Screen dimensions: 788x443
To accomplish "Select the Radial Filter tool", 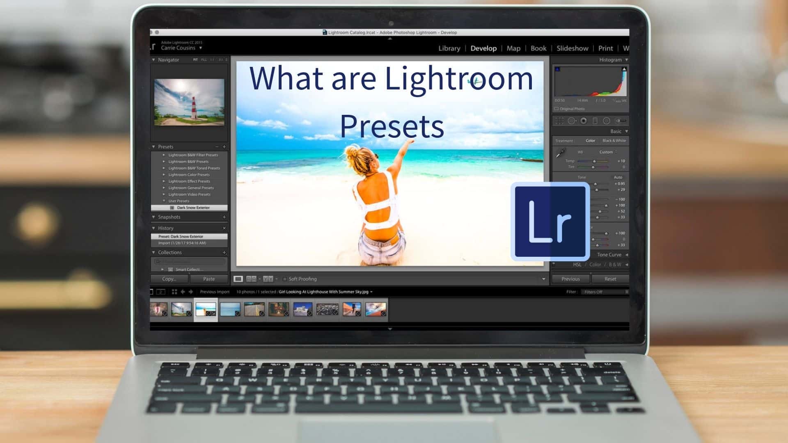I will (607, 121).
